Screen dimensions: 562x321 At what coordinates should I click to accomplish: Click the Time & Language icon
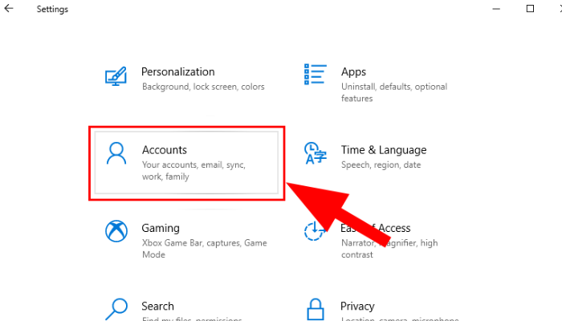point(314,152)
